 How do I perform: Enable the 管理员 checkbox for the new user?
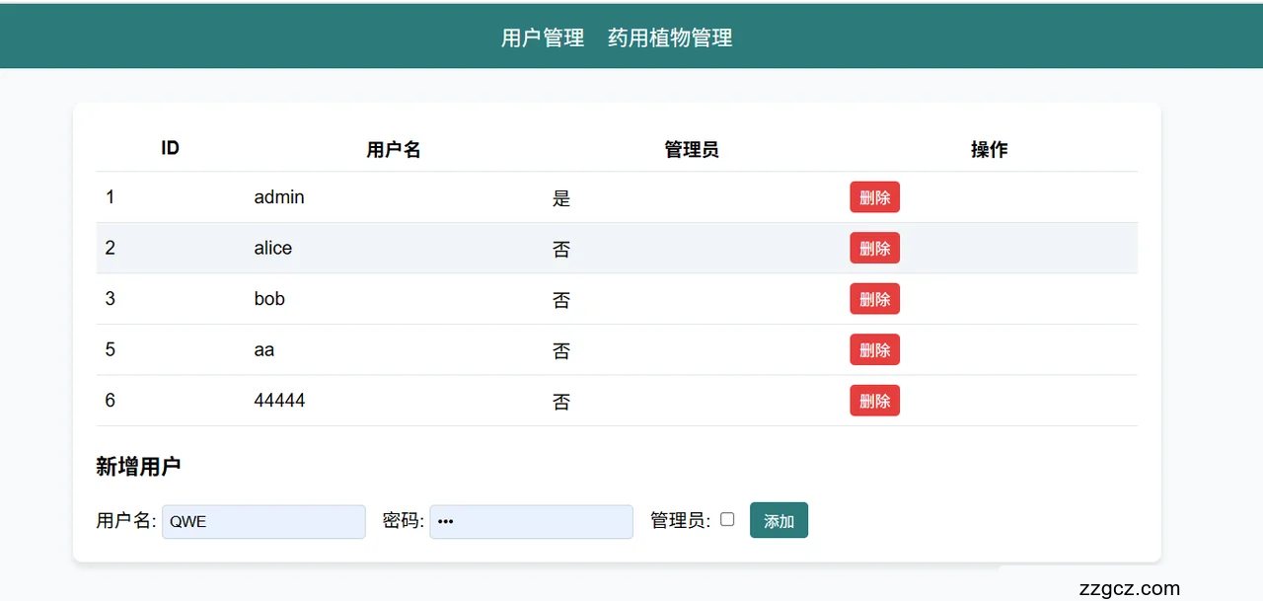coord(727,519)
